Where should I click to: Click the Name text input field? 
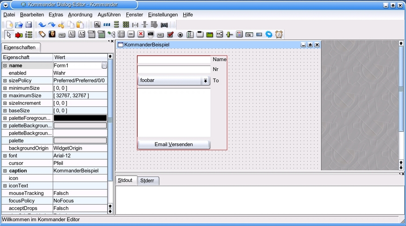174,60
